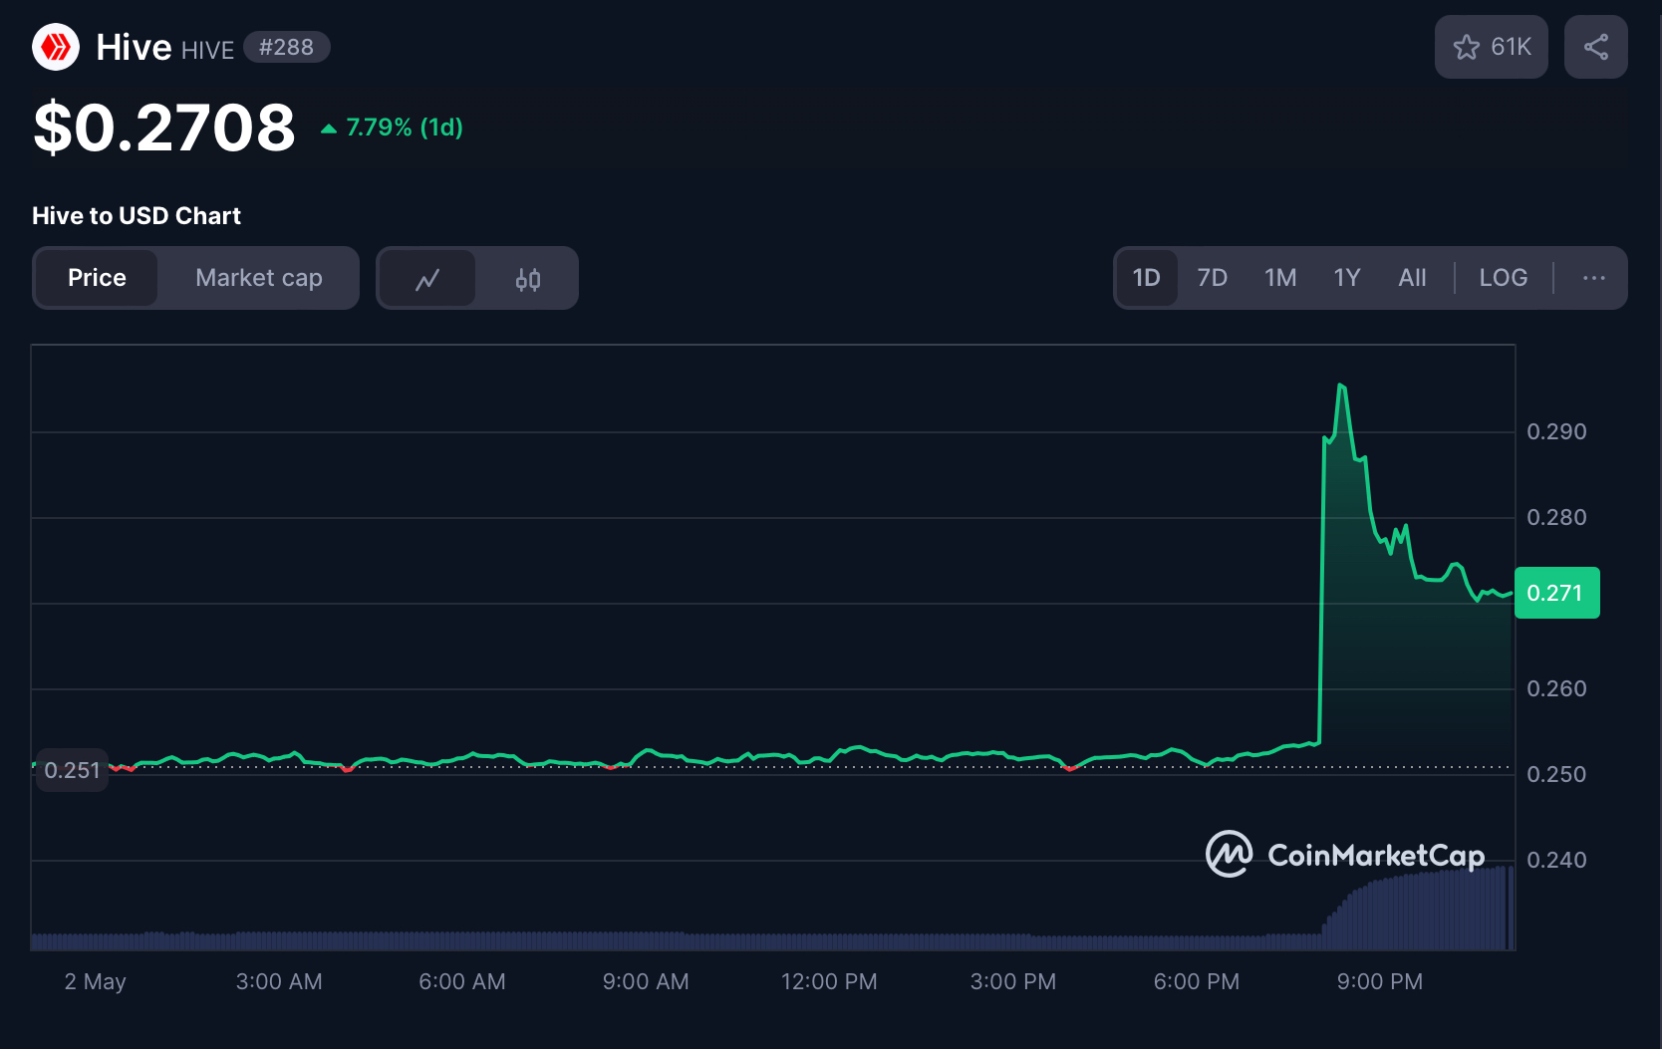The image size is (1662, 1049).
Task: Click the 0.290 y-axis label
Action: [x=1556, y=431]
